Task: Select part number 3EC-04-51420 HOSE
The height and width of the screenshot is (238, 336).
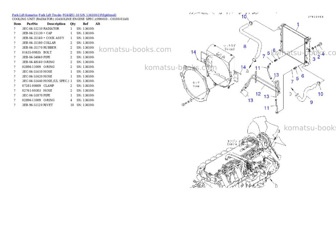Action: pos(37,76)
